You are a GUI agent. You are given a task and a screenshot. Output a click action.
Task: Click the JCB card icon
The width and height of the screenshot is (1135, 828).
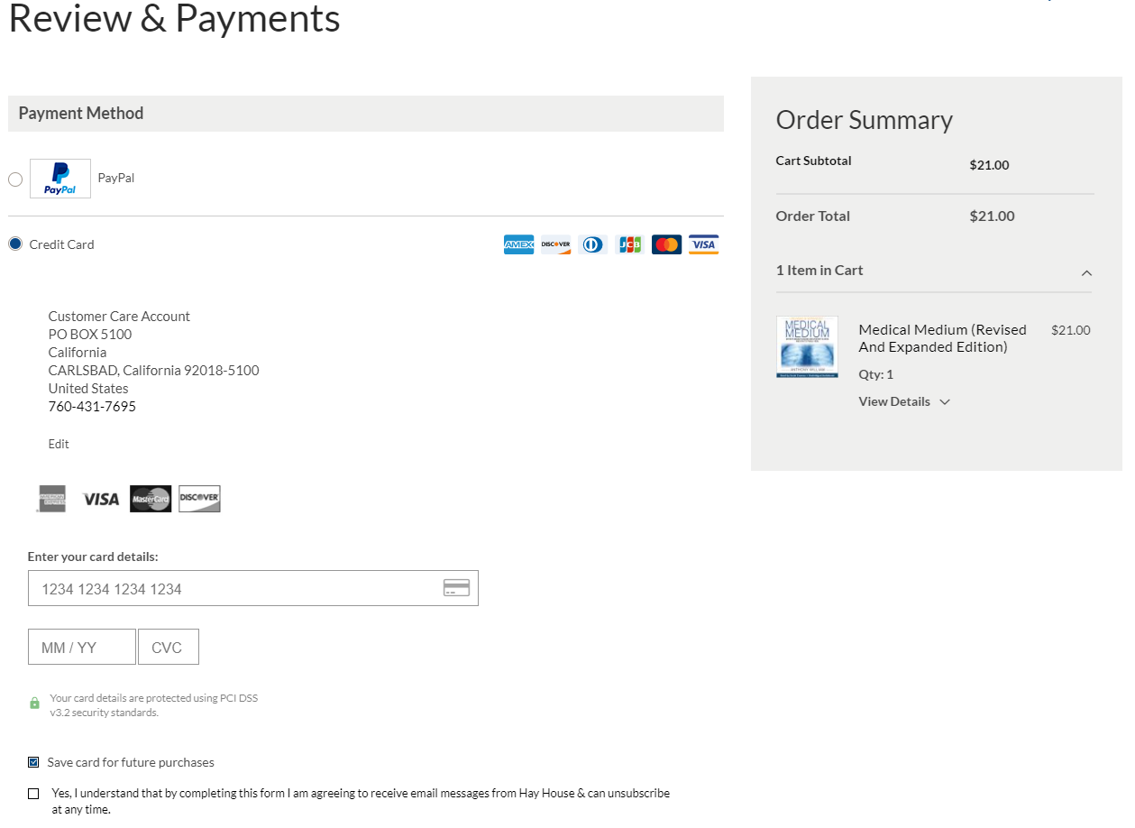[x=629, y=244]
